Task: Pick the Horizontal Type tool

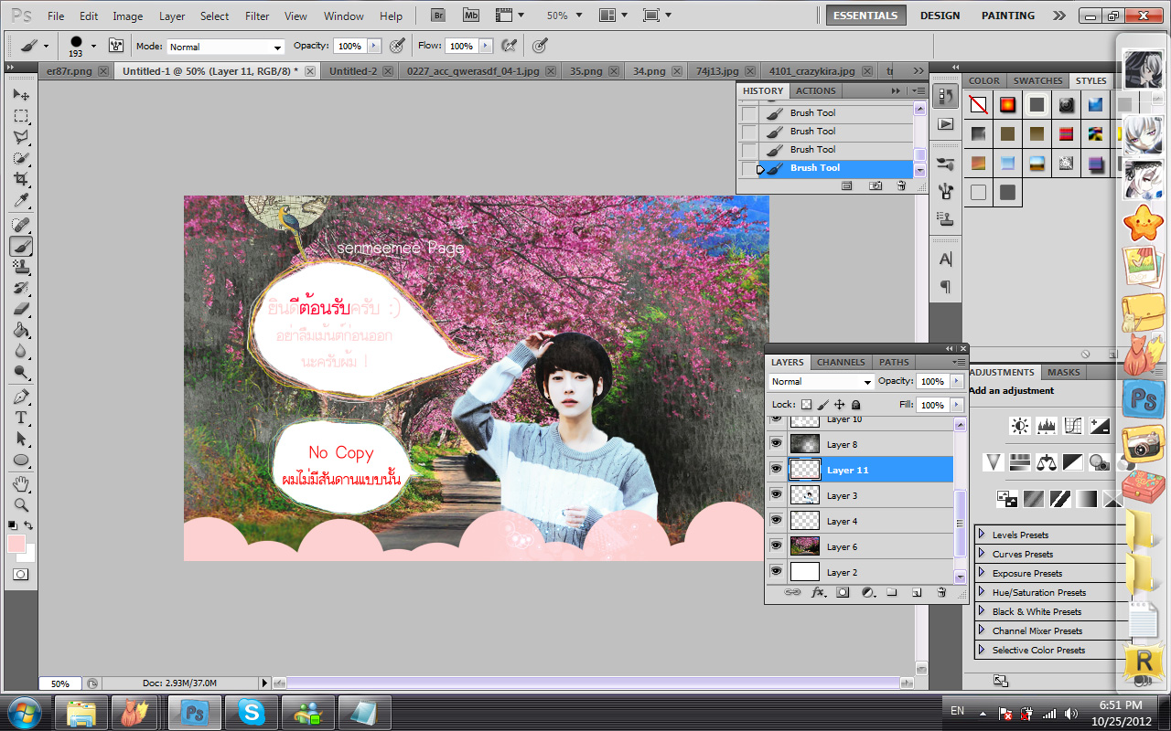Action: pyautogui.click(x=21, y=418)
